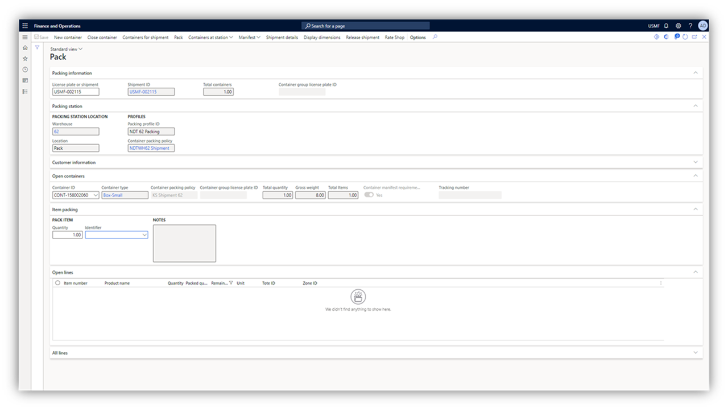This screenshot has width=728, height=410.
Task: Click the Tracking number field
Action: pos(470,195)
